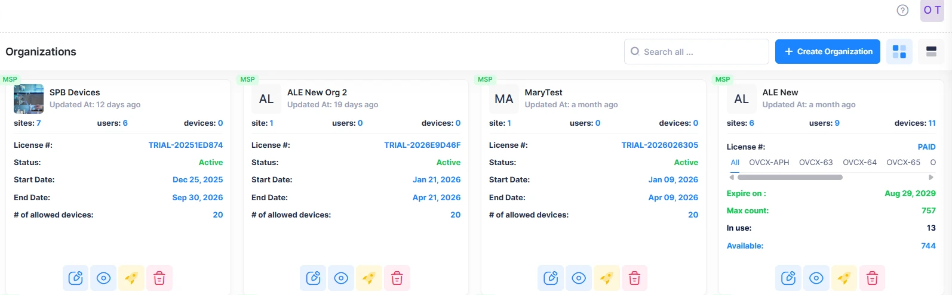Click the Create Organization button

coord(827,52)
